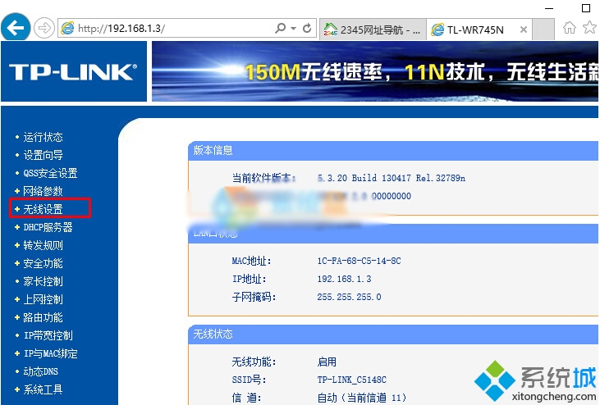Open a new blank tab
The image size is (600, 405).
543,29
